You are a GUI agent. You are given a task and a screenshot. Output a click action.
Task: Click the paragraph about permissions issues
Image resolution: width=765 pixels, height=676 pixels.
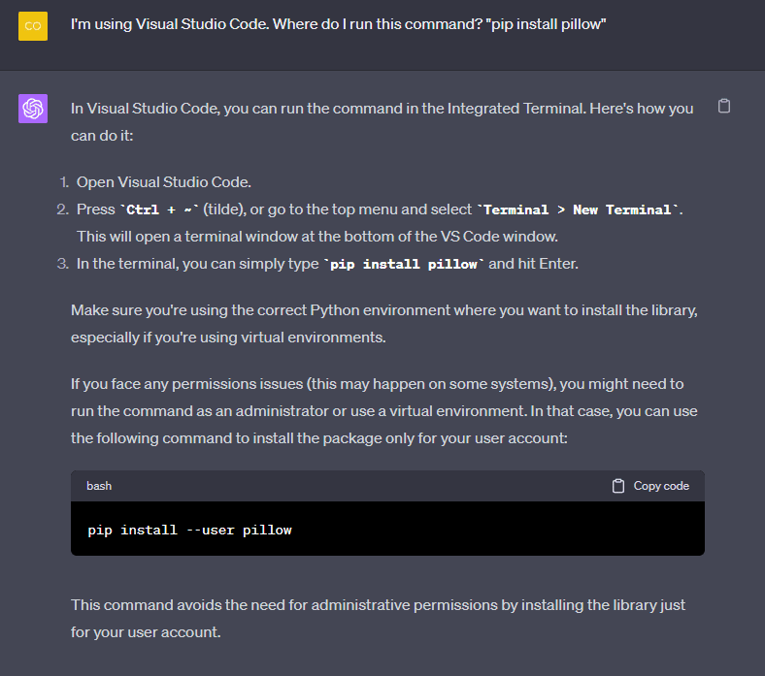pos(384,411)
